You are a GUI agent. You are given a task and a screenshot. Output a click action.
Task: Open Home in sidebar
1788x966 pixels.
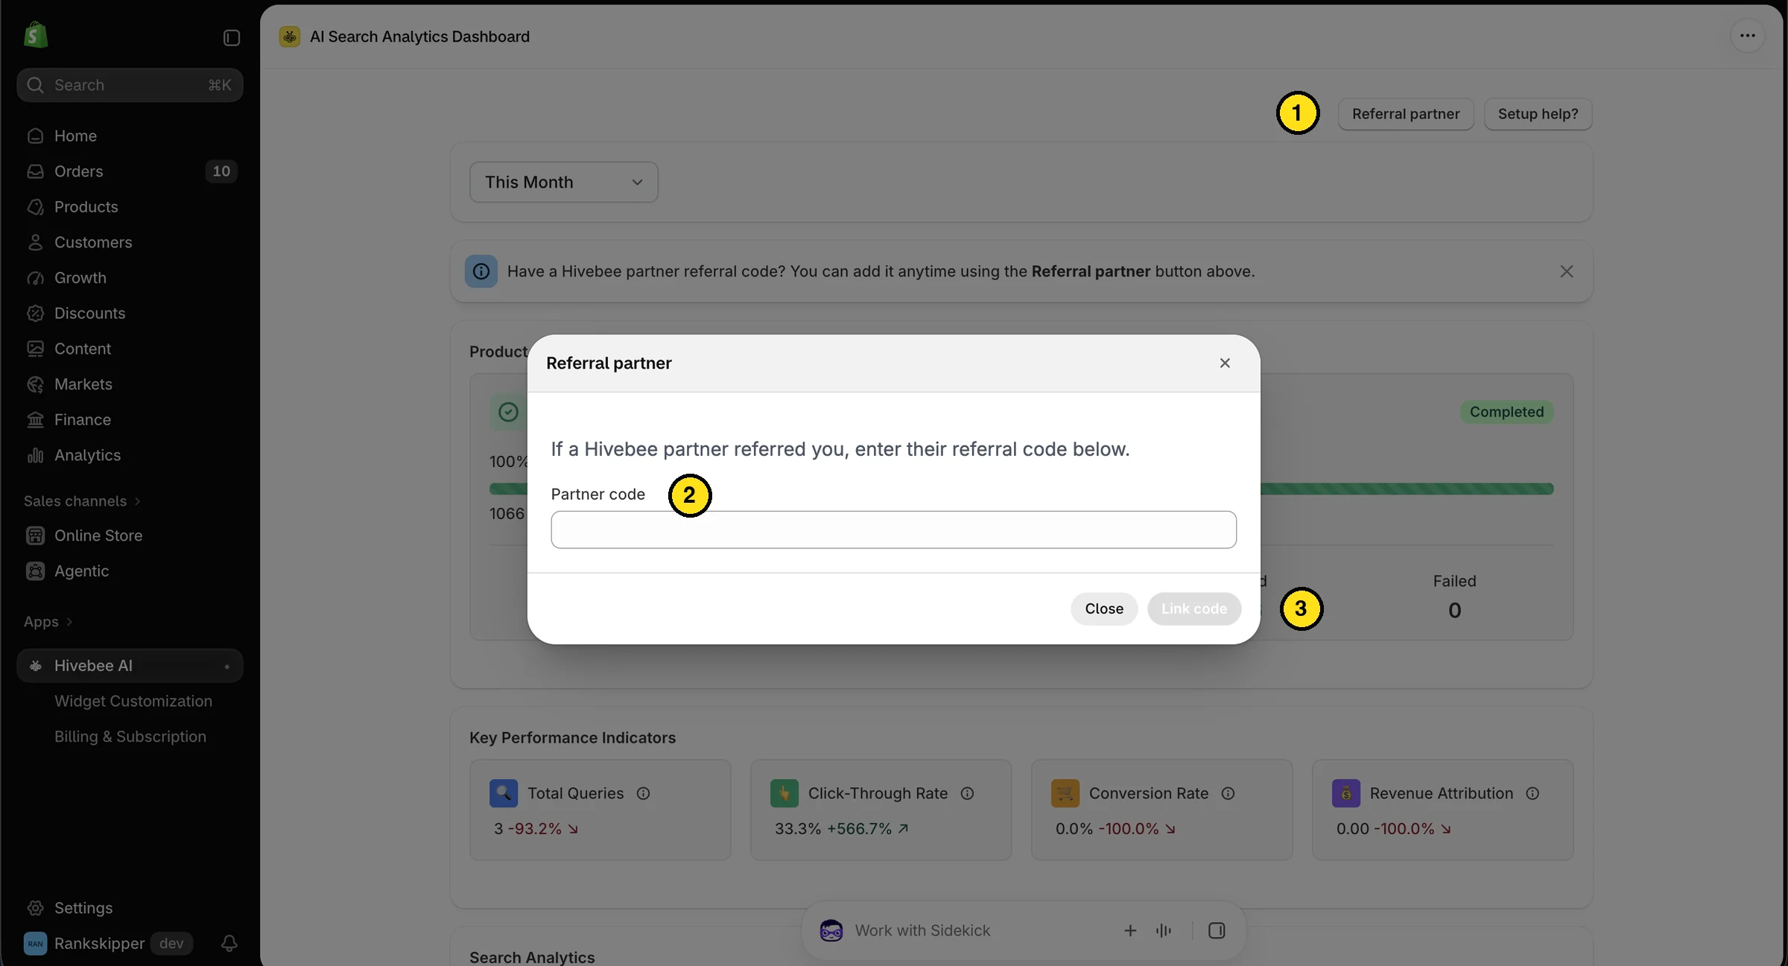[x=130, y=136]
